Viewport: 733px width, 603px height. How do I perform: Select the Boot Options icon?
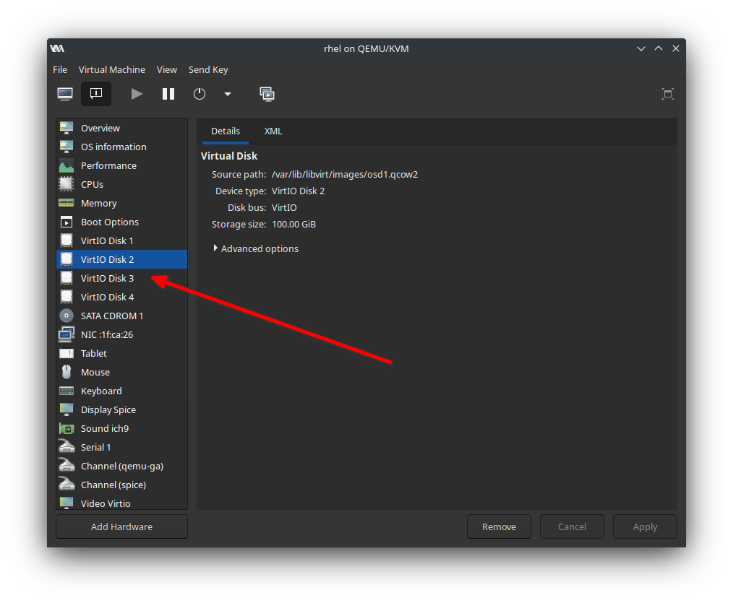point(67,222)
